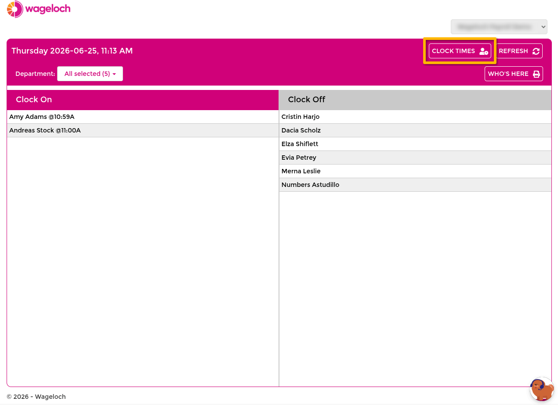Select Evia Petrey in Clock Off

415,158
